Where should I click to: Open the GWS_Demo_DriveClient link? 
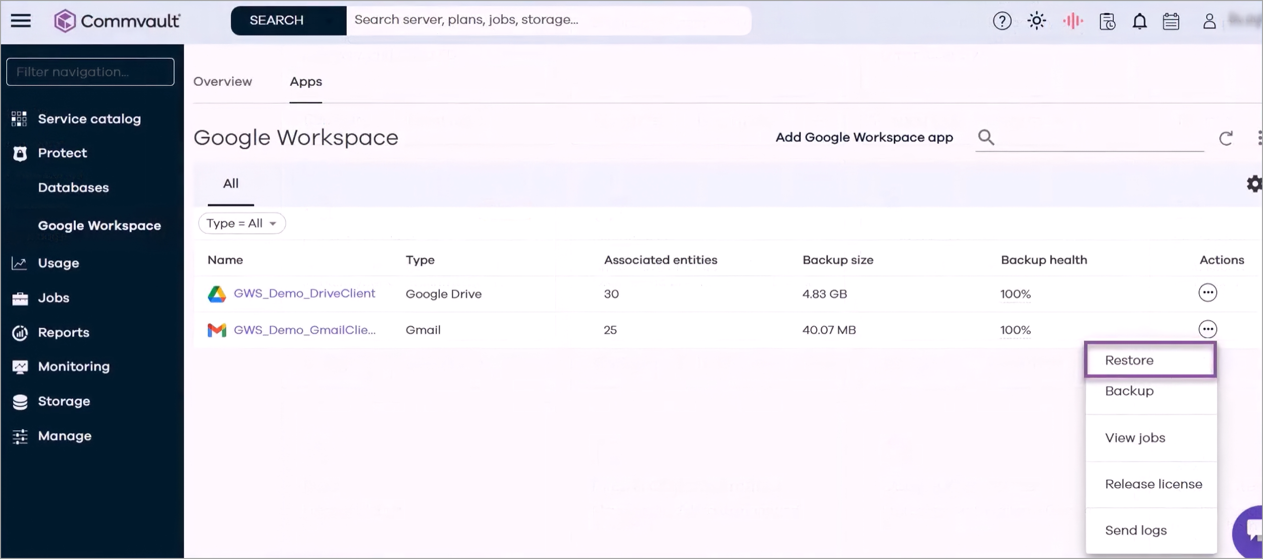304,293
